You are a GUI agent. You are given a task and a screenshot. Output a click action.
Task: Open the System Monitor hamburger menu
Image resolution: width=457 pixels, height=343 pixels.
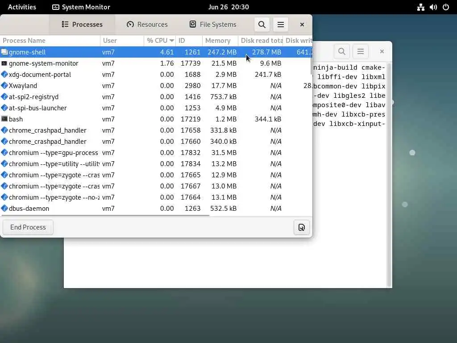pos(280,25)
